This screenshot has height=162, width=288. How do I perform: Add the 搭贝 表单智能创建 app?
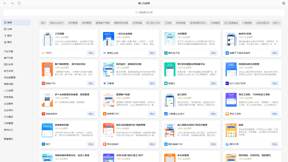pyautogui.click(x=91, y=144)
